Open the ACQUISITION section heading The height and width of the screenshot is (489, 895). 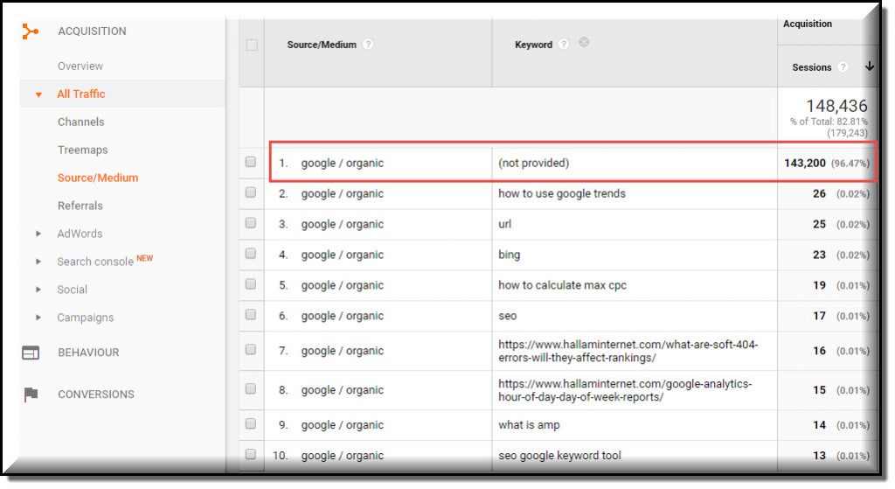pos(92,31)
